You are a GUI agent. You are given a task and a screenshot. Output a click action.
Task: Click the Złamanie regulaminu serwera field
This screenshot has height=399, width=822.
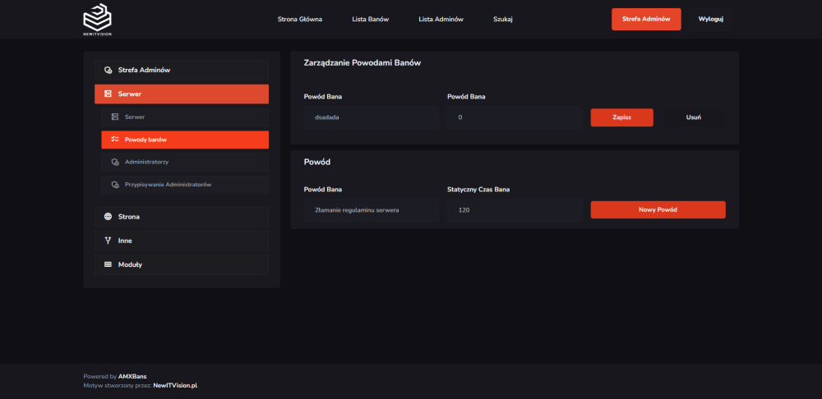tap(372, 210)
